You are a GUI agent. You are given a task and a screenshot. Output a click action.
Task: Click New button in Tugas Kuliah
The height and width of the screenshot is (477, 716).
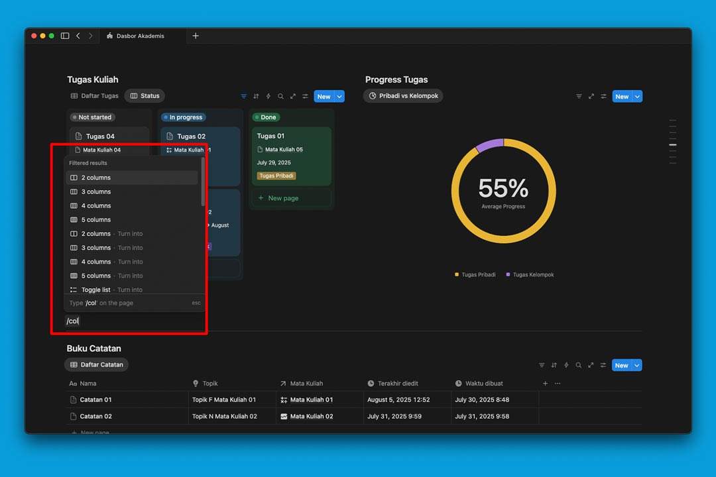point(324,96)
